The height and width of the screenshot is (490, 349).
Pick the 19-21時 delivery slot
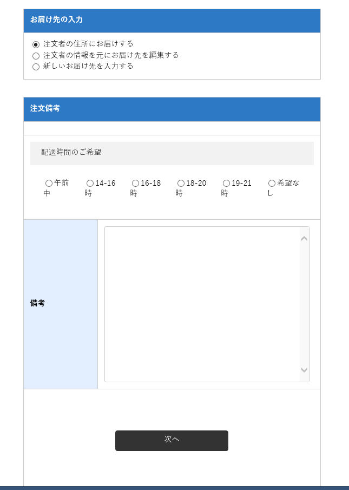226,183
